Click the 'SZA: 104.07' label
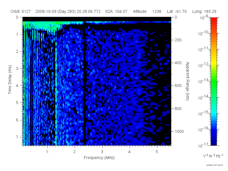This screenshot has height=171, width=228. (116, 11)
